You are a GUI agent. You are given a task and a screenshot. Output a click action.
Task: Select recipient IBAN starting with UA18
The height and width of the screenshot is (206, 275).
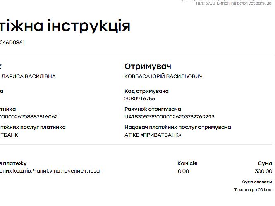click(169, 117)
